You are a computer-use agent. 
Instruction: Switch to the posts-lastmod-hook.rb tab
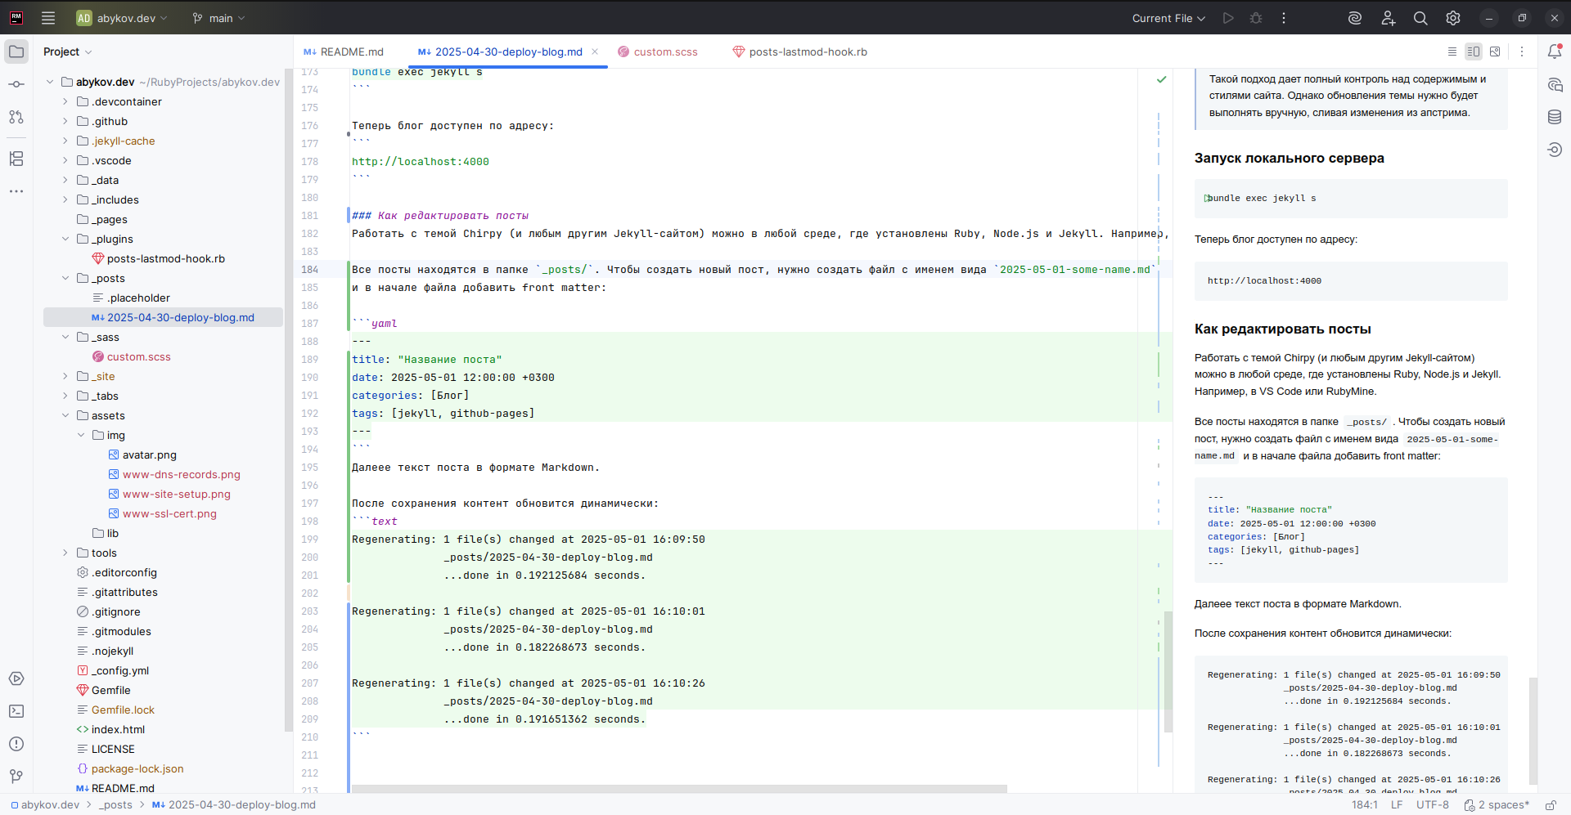pos(799,51)
